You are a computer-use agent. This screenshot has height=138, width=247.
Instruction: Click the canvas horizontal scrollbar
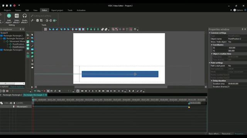pos(121,87)
